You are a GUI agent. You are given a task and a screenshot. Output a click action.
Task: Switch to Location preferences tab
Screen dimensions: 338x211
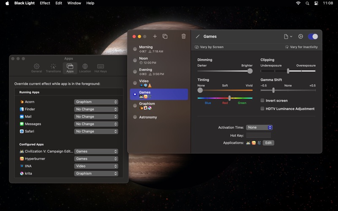(x=85, y=68)
